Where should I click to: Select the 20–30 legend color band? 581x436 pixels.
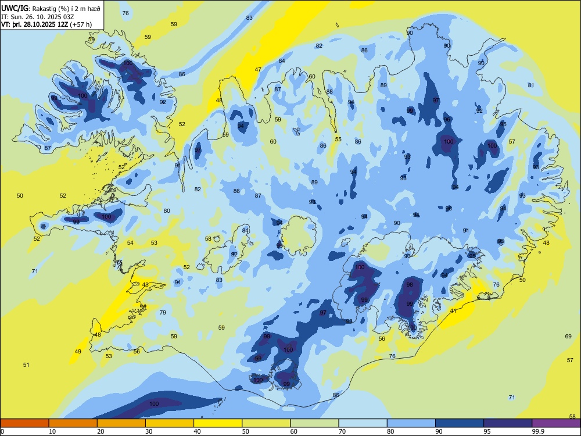tap(121, 423)
